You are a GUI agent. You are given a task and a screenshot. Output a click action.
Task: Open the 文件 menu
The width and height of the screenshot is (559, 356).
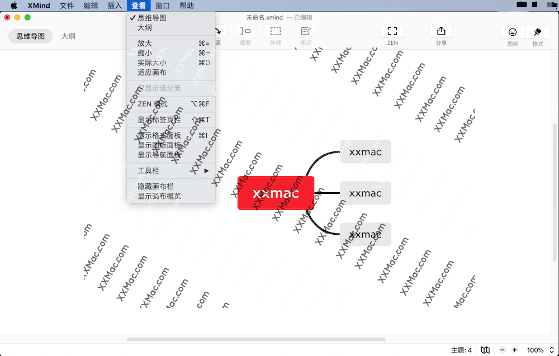click(67, 6)
